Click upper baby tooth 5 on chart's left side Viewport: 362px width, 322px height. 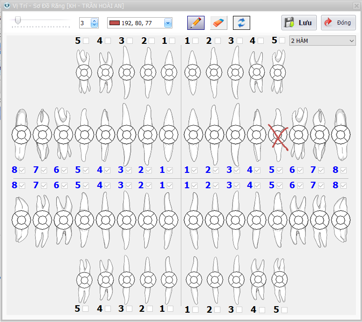(84, 73)
